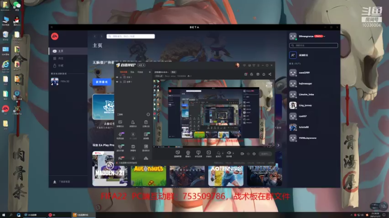Go back with EA app back arrow
The height and width of the screenshot is (218, 389).
click(95, 36)
